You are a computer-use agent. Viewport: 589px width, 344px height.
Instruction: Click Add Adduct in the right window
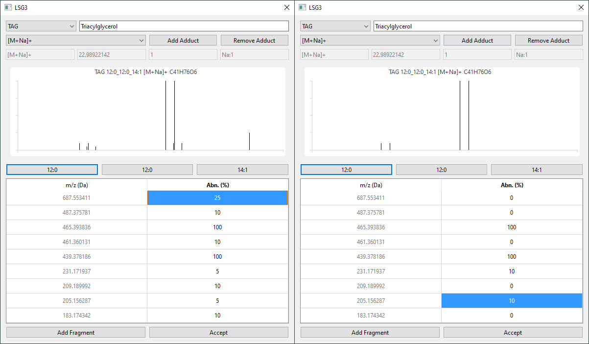tap(477, 40)
